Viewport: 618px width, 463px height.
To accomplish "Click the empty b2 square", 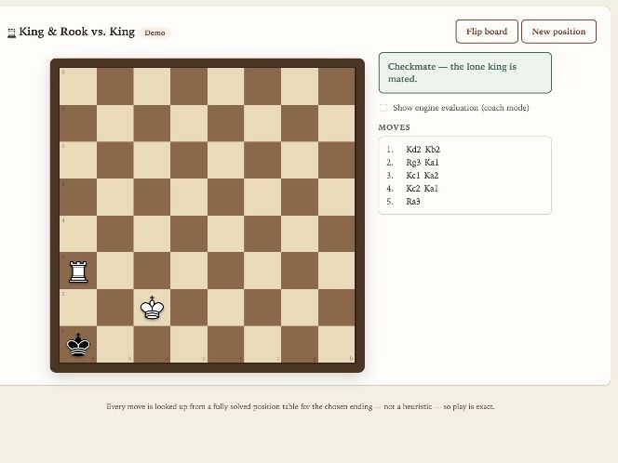I will [x=115, y=308].
